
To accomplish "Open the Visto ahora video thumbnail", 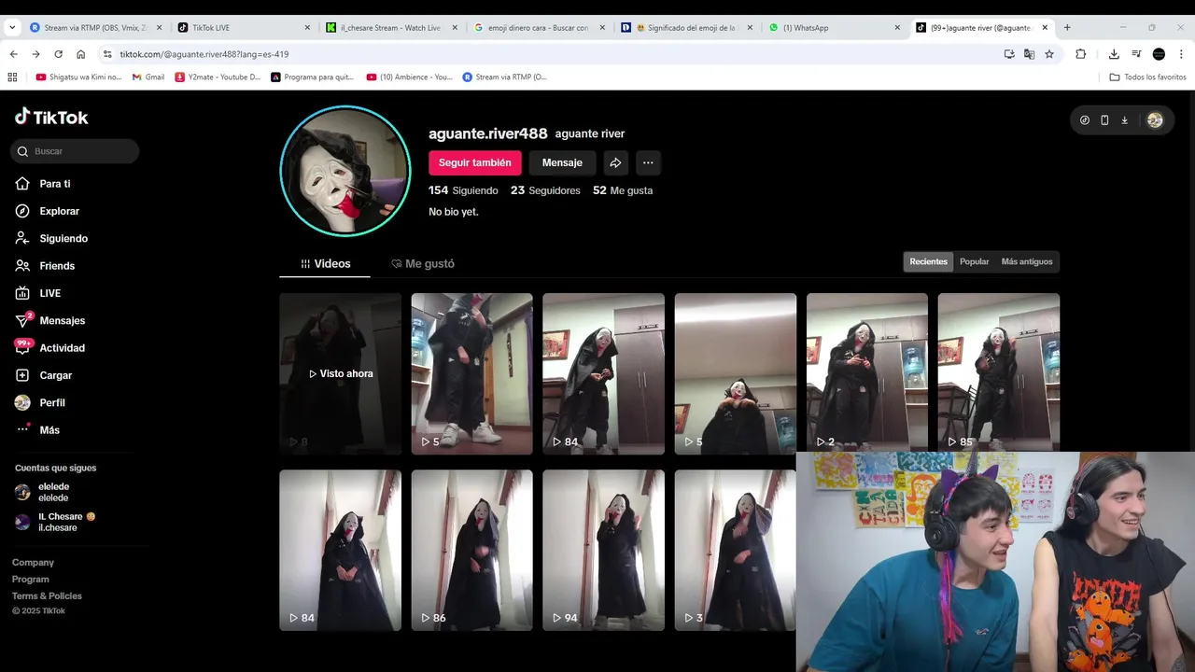I will [x=340, y=373].
